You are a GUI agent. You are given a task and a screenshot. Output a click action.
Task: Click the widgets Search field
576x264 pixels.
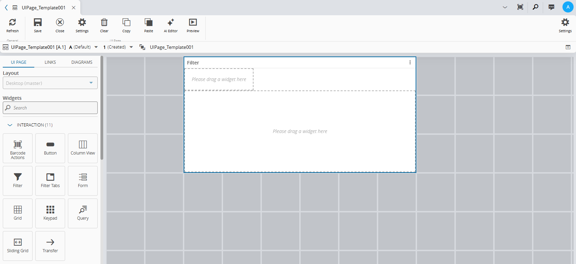pos(50,108)
